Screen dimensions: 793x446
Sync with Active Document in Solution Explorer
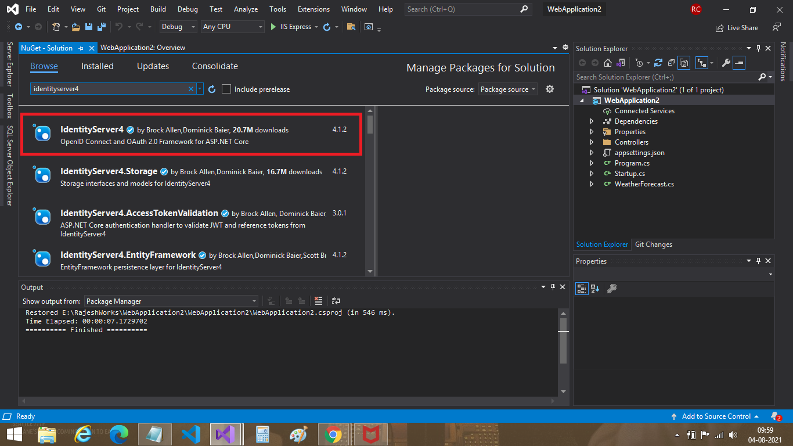coord(658,63)
